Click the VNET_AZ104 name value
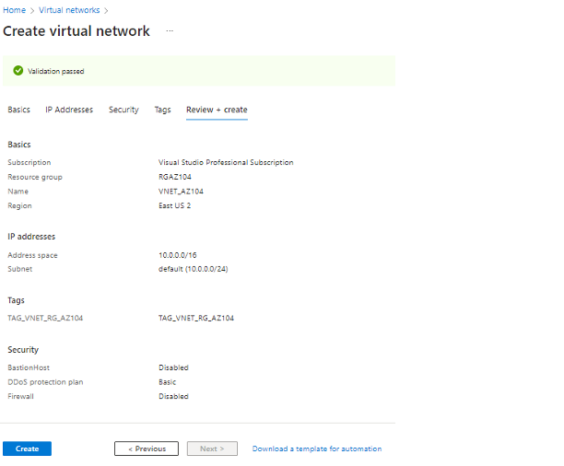The image size is (564, 466). click(x=181, y=192)
